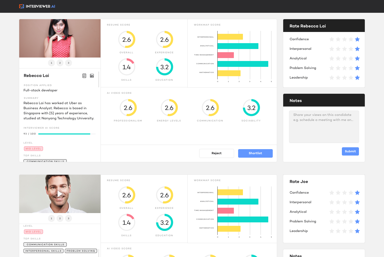384x257 pixels.
Task: Click Rebecca's Sociability video score gauge
Action: tap(251, 108)
